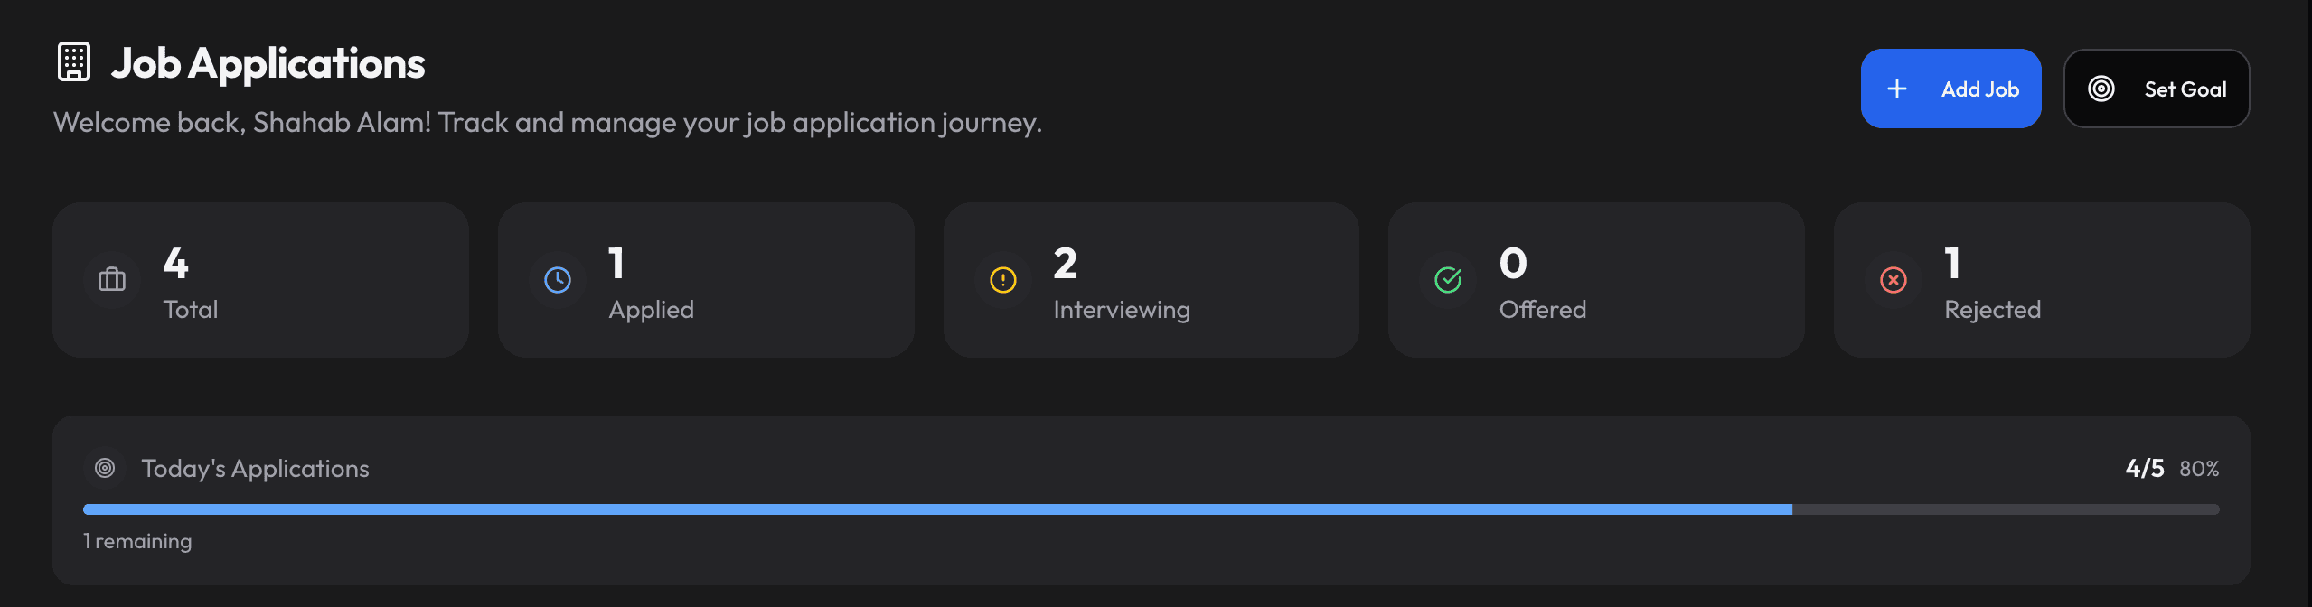Viewport: 2312px width, 607px height.
Task: Click the target icon next to Today's Applications
Action: pyautogui.click(x=105, y=468)
